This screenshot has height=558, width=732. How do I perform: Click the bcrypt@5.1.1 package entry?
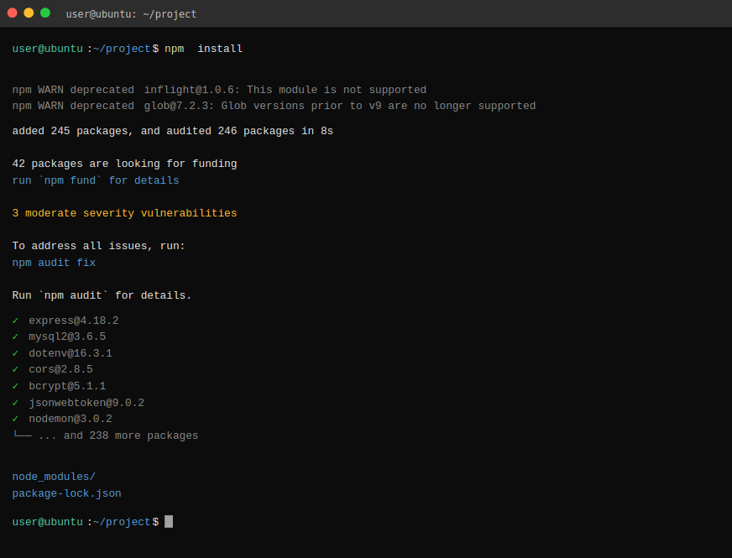pyautogui.click(x=67, y=386)
